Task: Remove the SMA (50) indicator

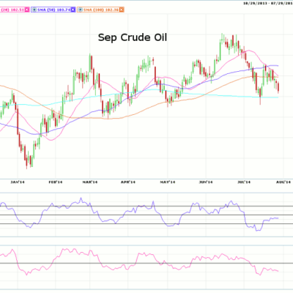Action: 73,10
